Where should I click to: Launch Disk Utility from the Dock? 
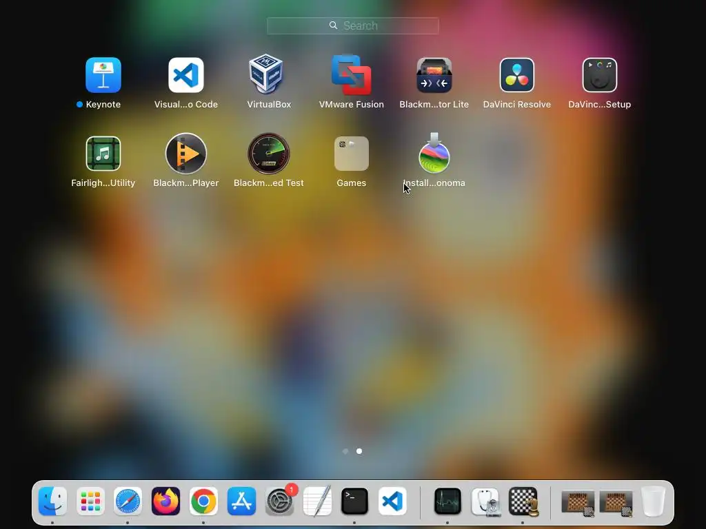coord(485,501)
